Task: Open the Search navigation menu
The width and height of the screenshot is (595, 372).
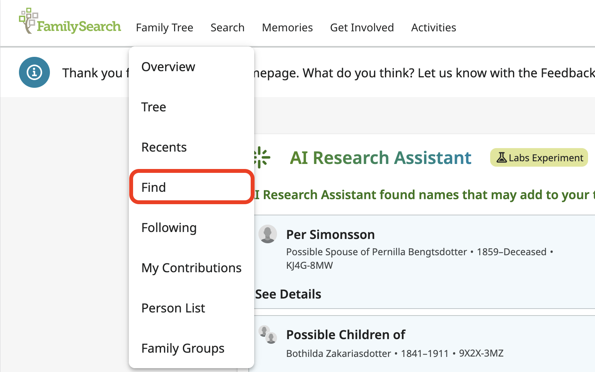Action: (x=227, y=27)
